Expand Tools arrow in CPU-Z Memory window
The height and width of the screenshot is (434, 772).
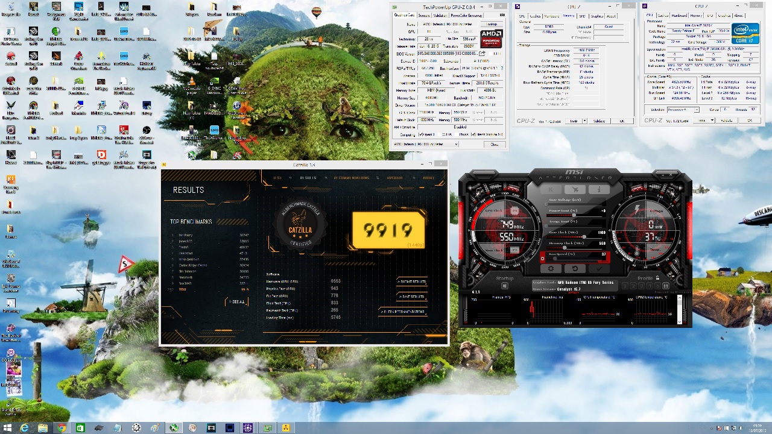click(x=585, y=121)
